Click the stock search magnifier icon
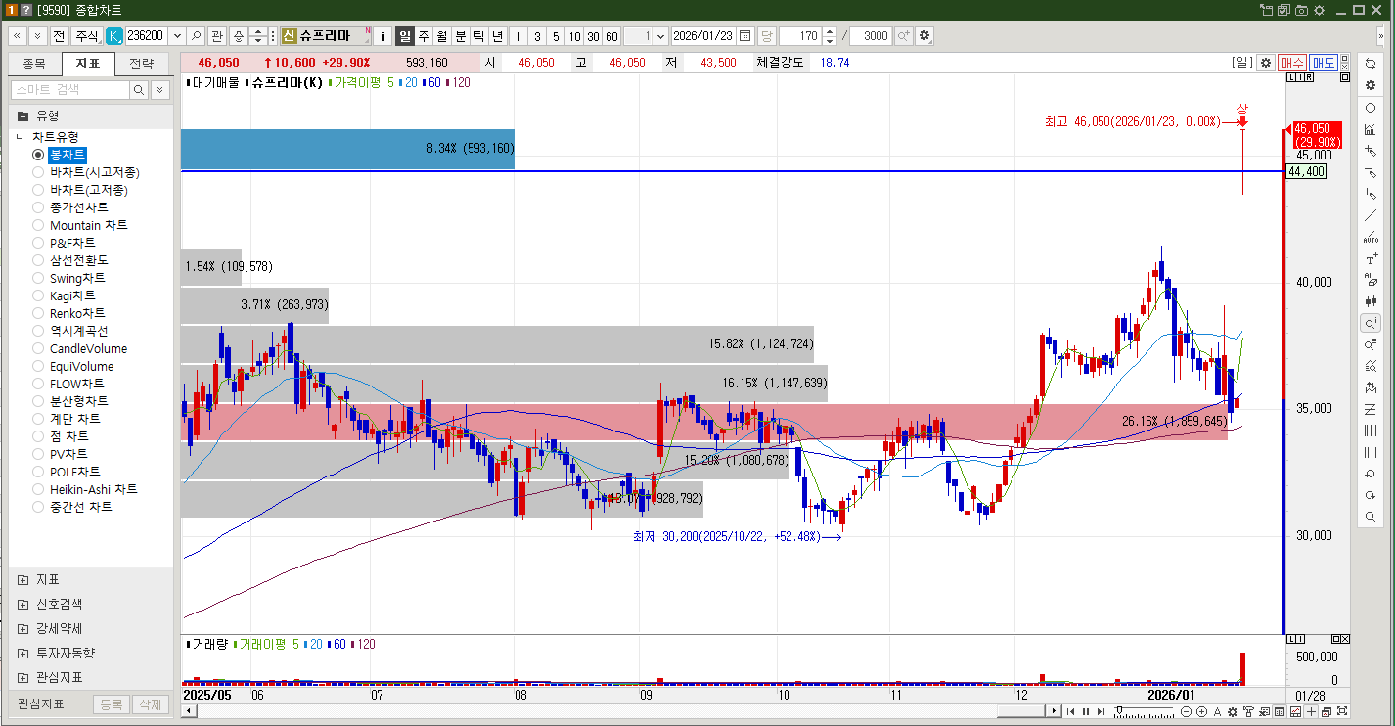Screen dimensions: 1395x726 point(197,36)
